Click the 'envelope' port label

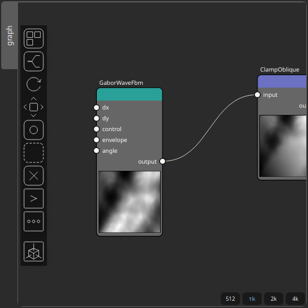(x=114, y=140)
